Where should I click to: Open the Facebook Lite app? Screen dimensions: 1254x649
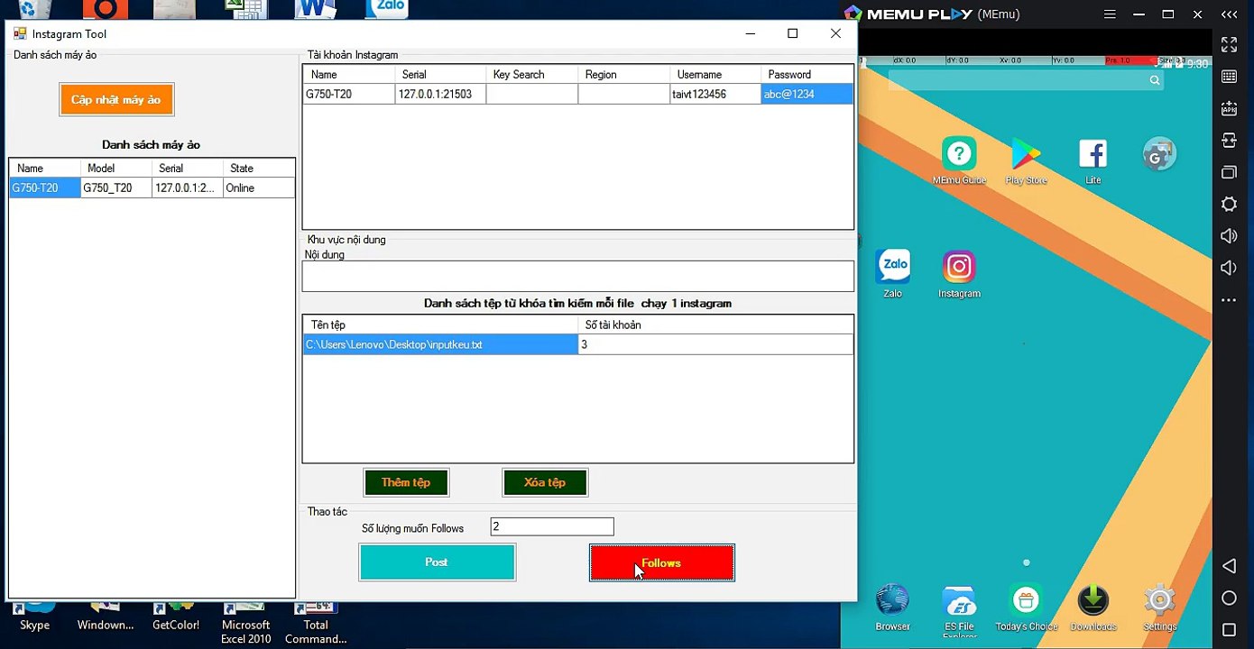click(x=1093, y=155)
